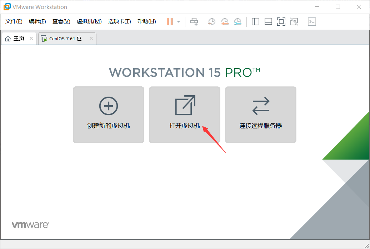Click the suspend (pause) virtual machine icon
This screenshot has height=249, width=370.
(170, 21)
